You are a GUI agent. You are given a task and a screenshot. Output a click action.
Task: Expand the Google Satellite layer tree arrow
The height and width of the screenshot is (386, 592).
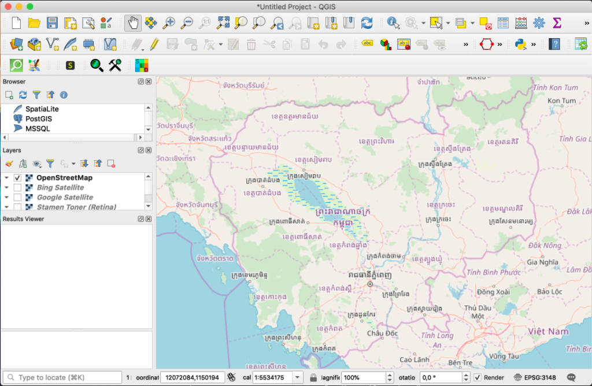(x=6, y=198)
